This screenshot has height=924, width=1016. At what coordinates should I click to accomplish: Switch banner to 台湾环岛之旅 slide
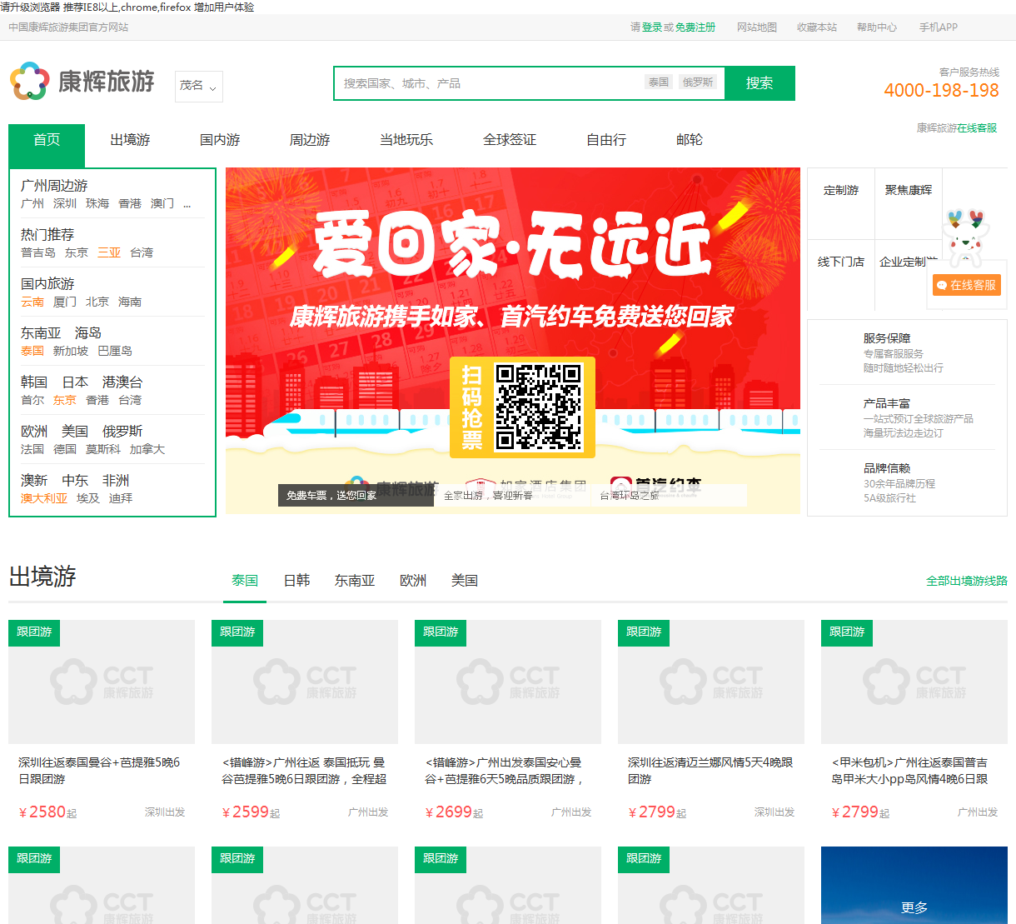[x=669, y=495]
